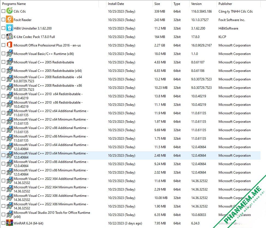The width and height of the screenshot is (266, 228).
Task: Click icon of Visual C++ 2013 x64 Minimum Runtime
Action: [x=10, y=155]
